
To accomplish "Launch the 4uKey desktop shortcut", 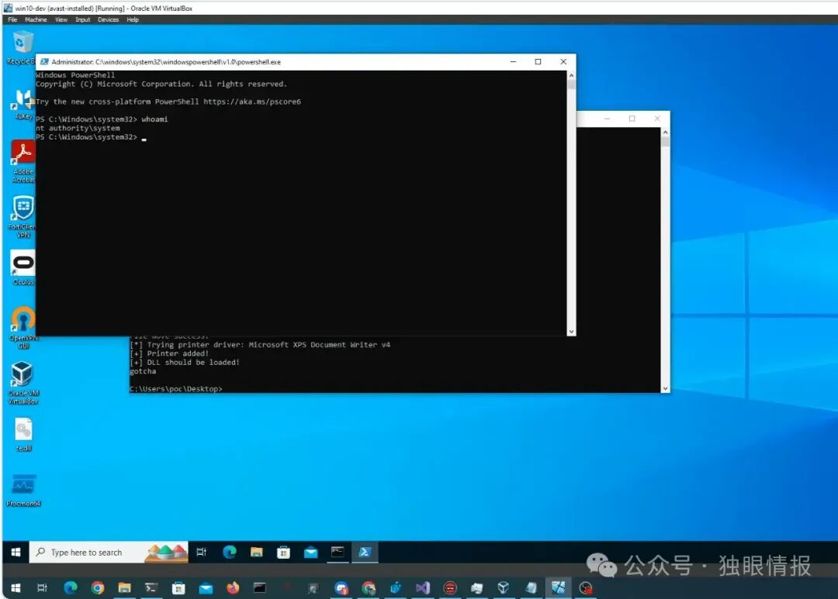I will (23, 104).
